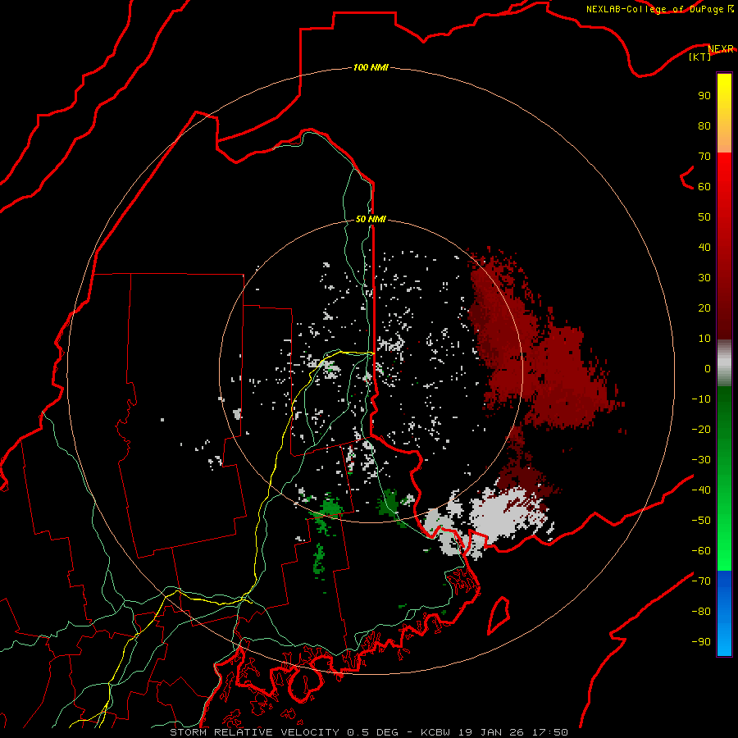Viewport: 738px width, 738px height.
Task: Click the 17:50 timestamp in the caption
Action: [x=549, y=732]
